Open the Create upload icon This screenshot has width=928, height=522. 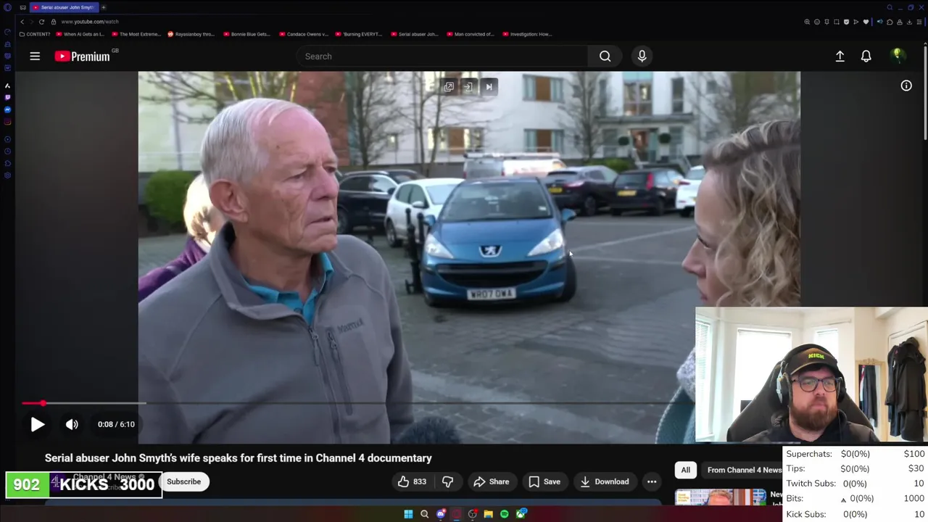click(x=840, y=56)
